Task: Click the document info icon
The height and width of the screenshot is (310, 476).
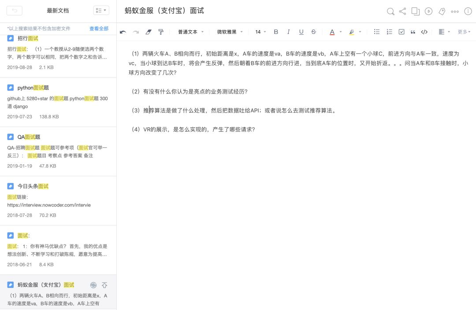Action: (x=467, y=12)
